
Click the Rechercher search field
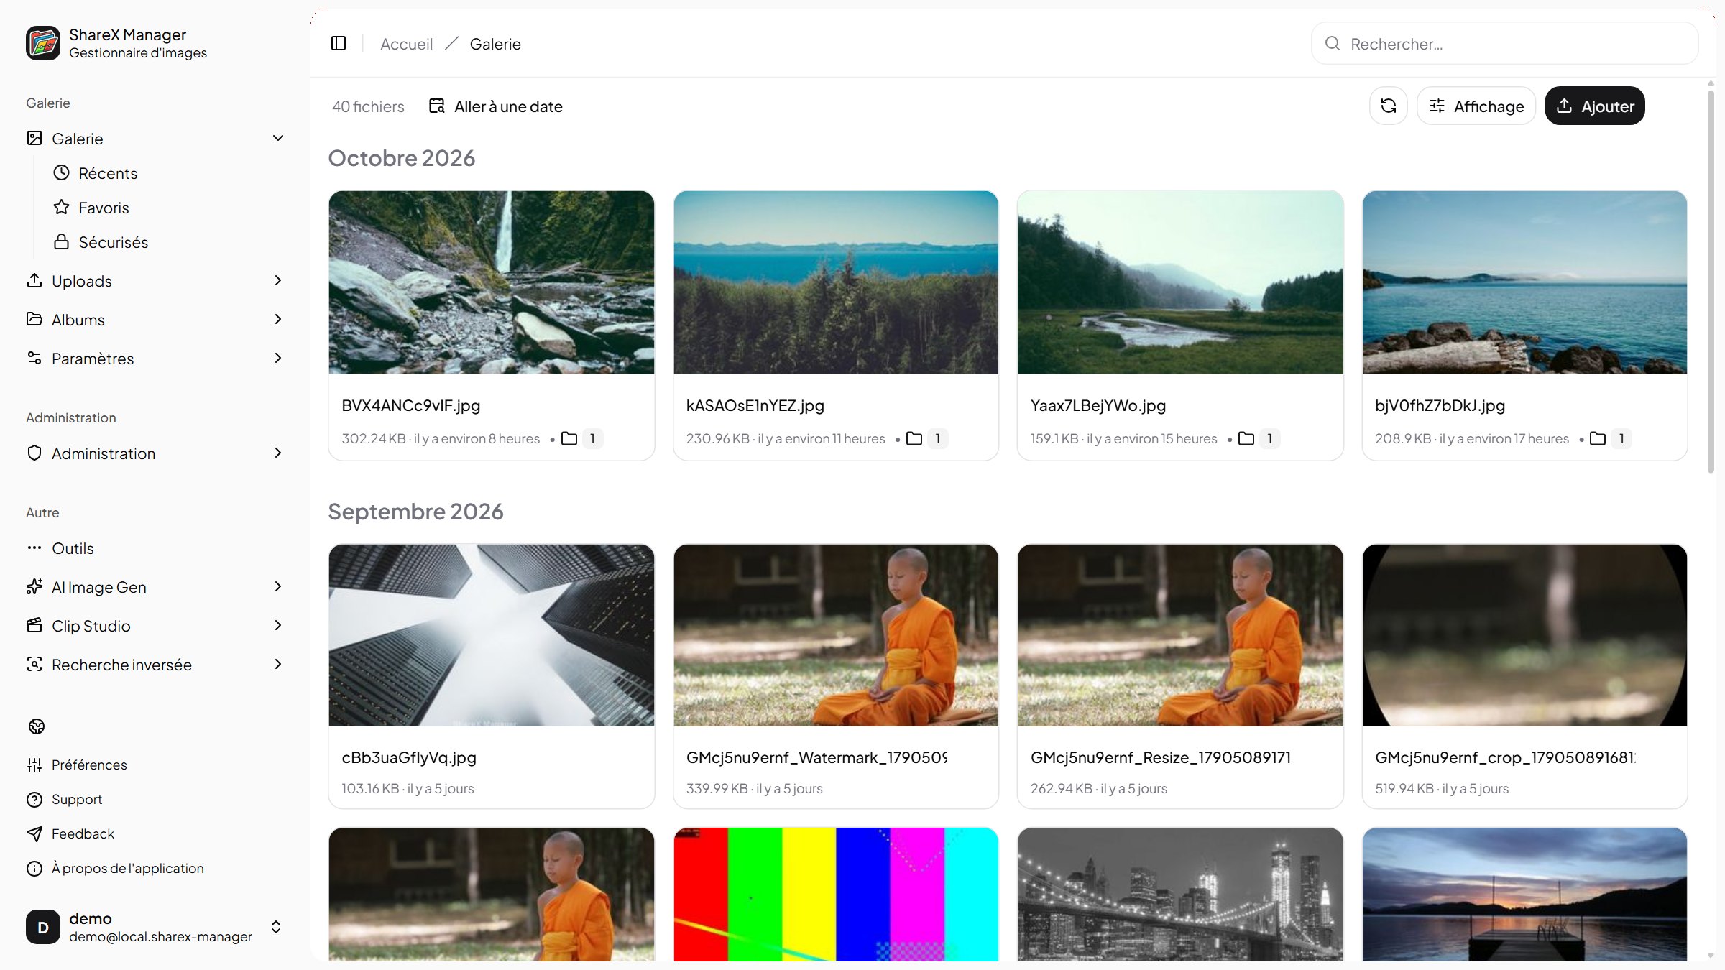(x=1504, y=44)
